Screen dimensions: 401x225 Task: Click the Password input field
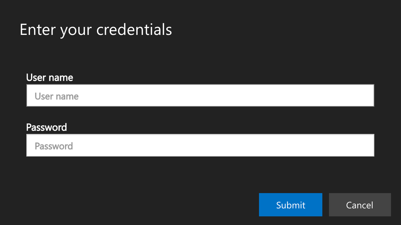pyautogui.click(x=200, y=145)
